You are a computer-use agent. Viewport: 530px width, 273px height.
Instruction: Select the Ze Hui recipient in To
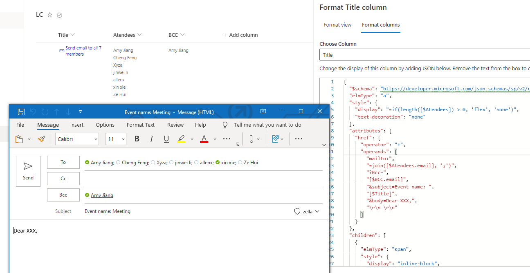pyautogui.click(x=251, y=163)
